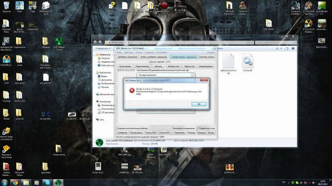
Task: Click the Выход button in OGF_Master
Action: 211,133
